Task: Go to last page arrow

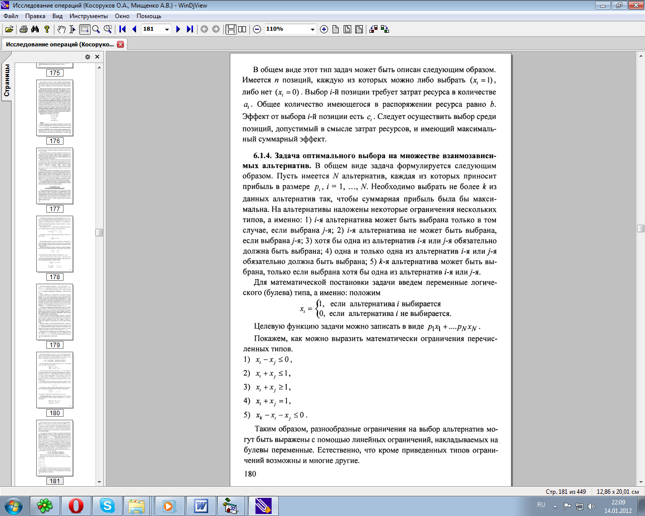Action: coord(189,29)
